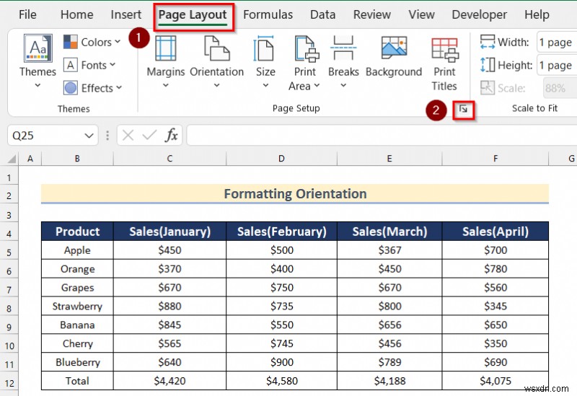Open Print Titles settings
The width and height of the screenshot is (577, 396).
(444, 61)
